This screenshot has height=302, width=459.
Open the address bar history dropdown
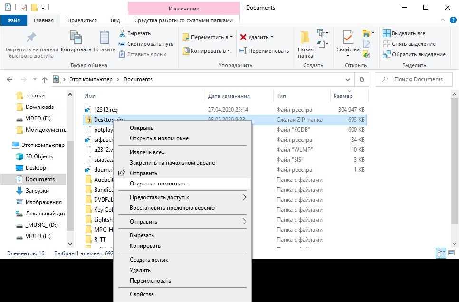pos(347,79)
